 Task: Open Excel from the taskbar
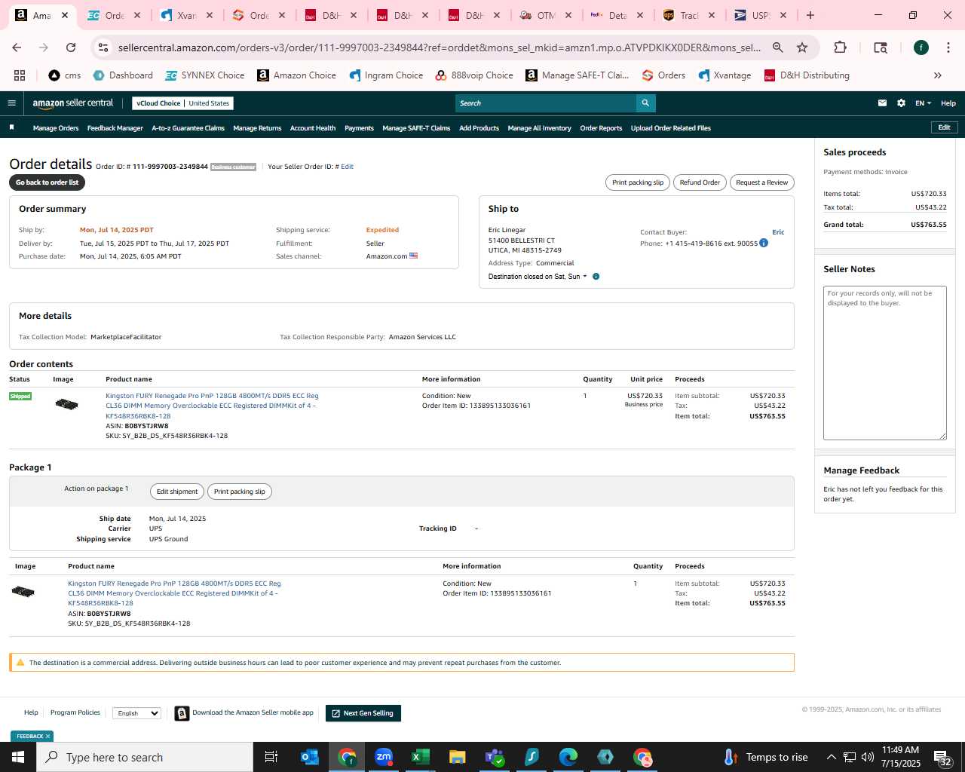tap(421, 757)
